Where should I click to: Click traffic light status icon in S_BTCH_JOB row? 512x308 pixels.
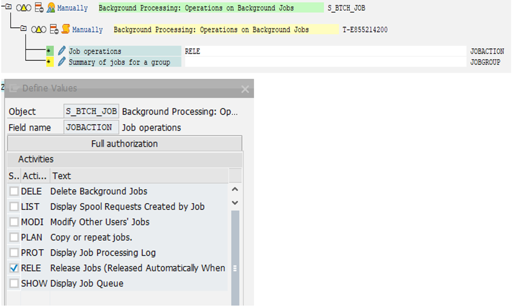24,8
